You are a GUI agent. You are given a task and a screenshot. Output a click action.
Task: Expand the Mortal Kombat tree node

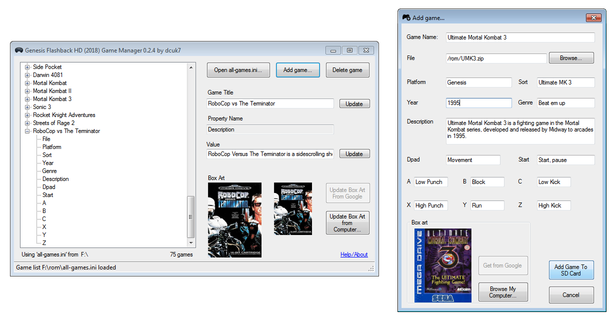(x=27, y=83)
